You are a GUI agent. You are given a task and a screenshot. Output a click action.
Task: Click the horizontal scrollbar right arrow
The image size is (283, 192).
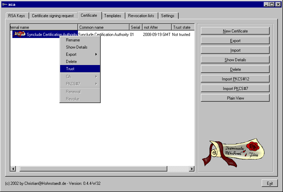pyautogui.click(x=192, y=169)
